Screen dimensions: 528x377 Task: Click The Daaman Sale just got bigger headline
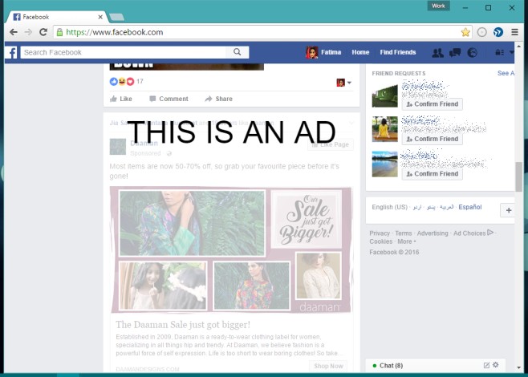(183, 325)
